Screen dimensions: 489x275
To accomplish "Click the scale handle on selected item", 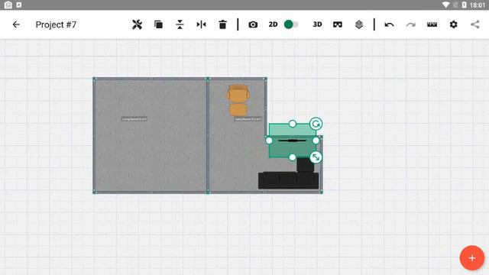I will click(x=316, y=157).
